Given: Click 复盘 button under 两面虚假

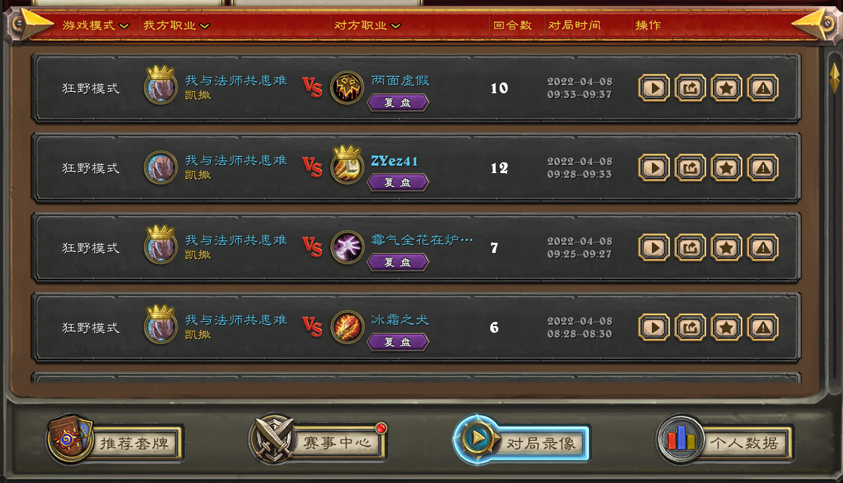Looking at the screenshot, I should click(x=398, y=103).
